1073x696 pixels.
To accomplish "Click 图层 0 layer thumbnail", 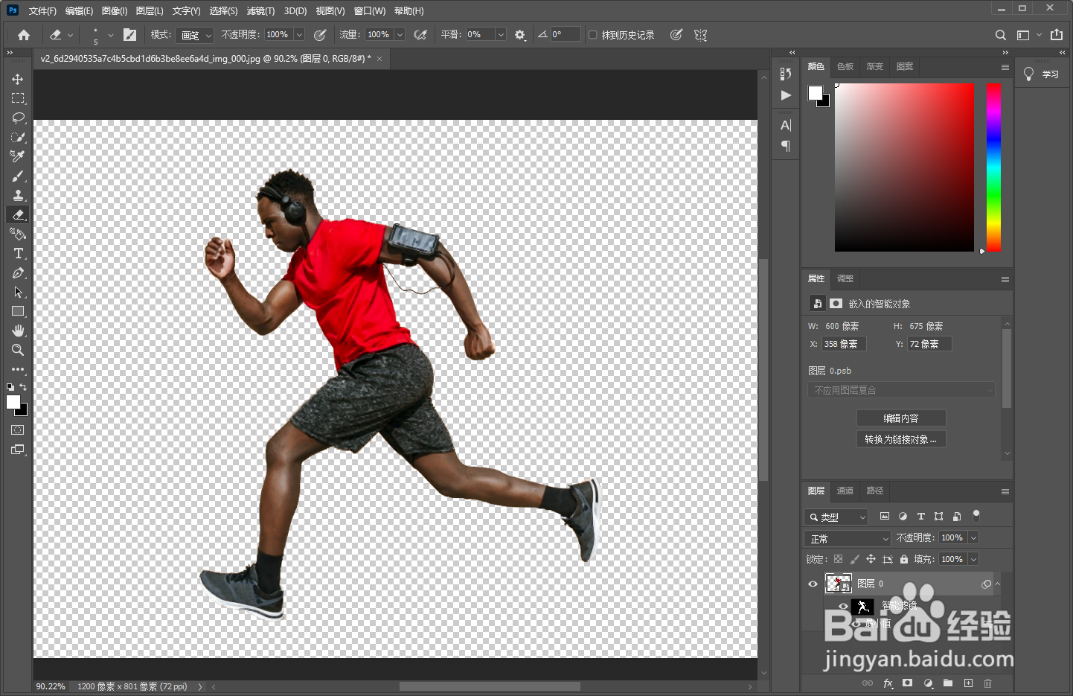I will pos(838,584).
